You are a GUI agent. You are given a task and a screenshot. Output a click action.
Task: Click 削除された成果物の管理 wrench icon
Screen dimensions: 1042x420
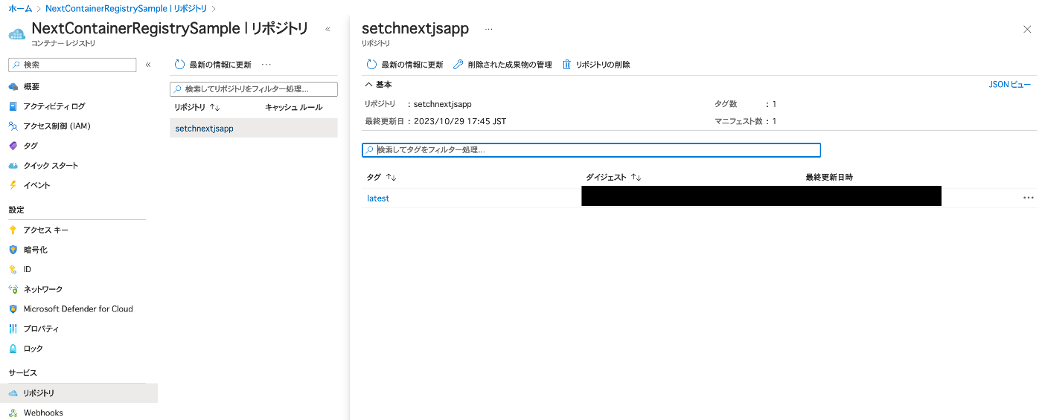(458, 65)
